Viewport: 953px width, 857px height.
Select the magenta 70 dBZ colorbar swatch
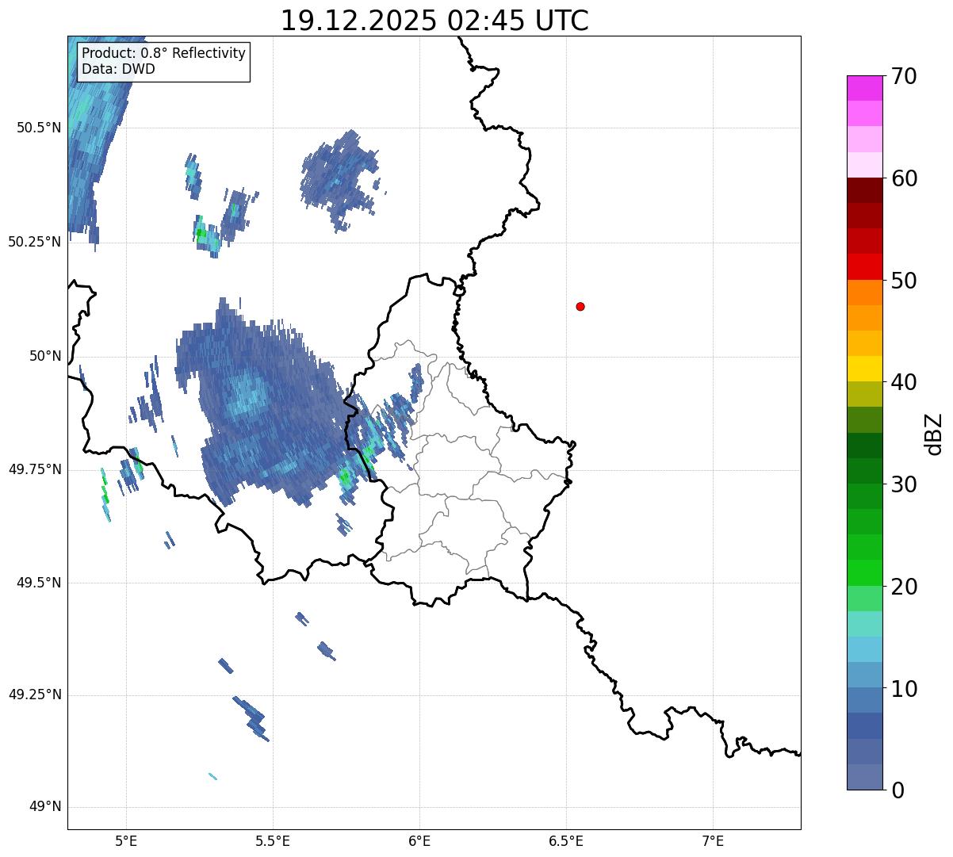pos(864,88)
